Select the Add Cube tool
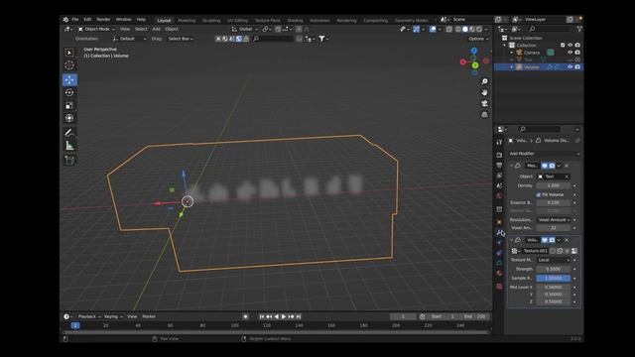 pyautogui.click(x=69, y=161)
